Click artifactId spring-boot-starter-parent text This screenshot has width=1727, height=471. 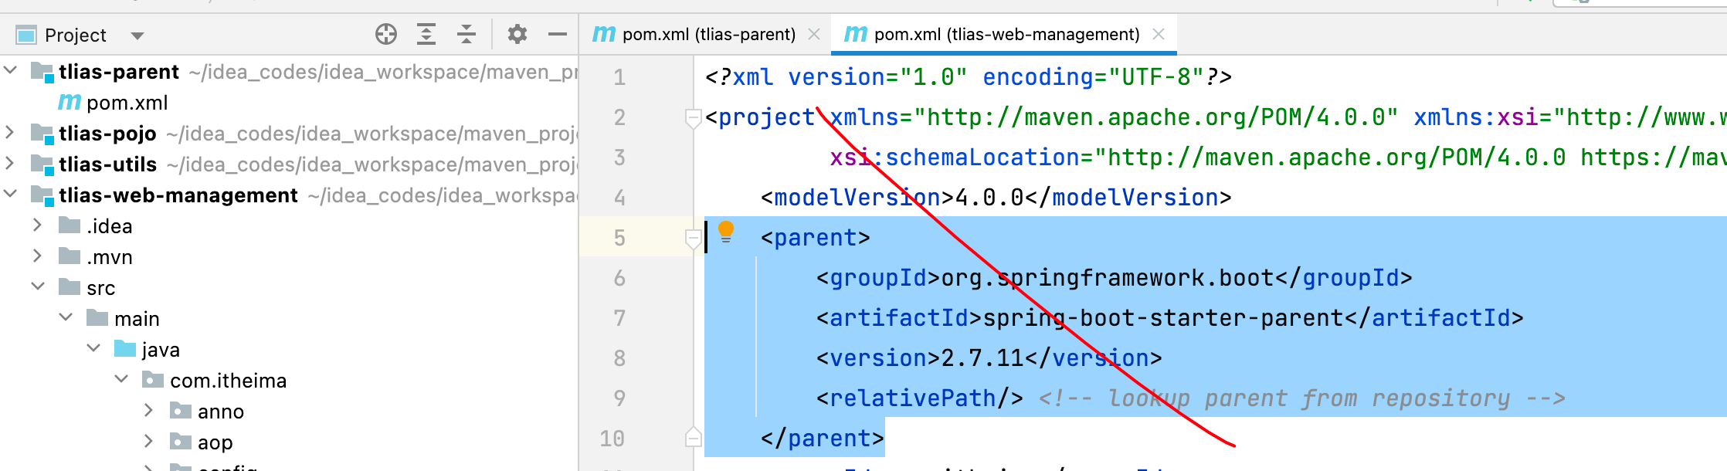click(1169, 318)
